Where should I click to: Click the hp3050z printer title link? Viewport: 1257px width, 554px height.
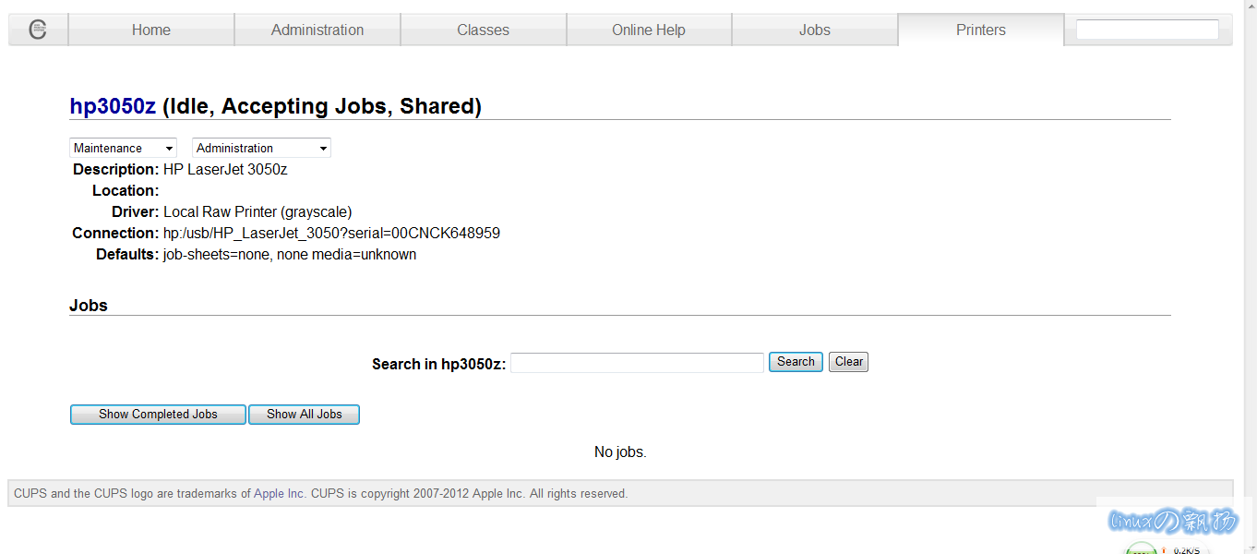113,106
